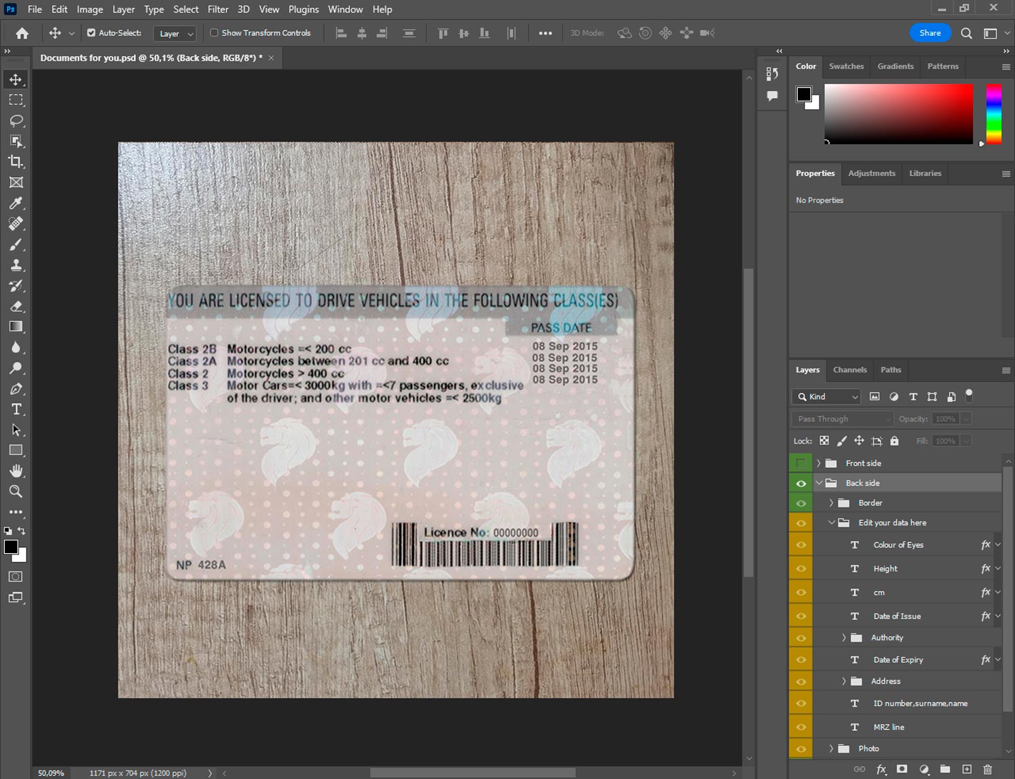Uncheck the Auto-Select checkbox
The height and width of the screenshot is (779, 1015).
coord(91,32)
